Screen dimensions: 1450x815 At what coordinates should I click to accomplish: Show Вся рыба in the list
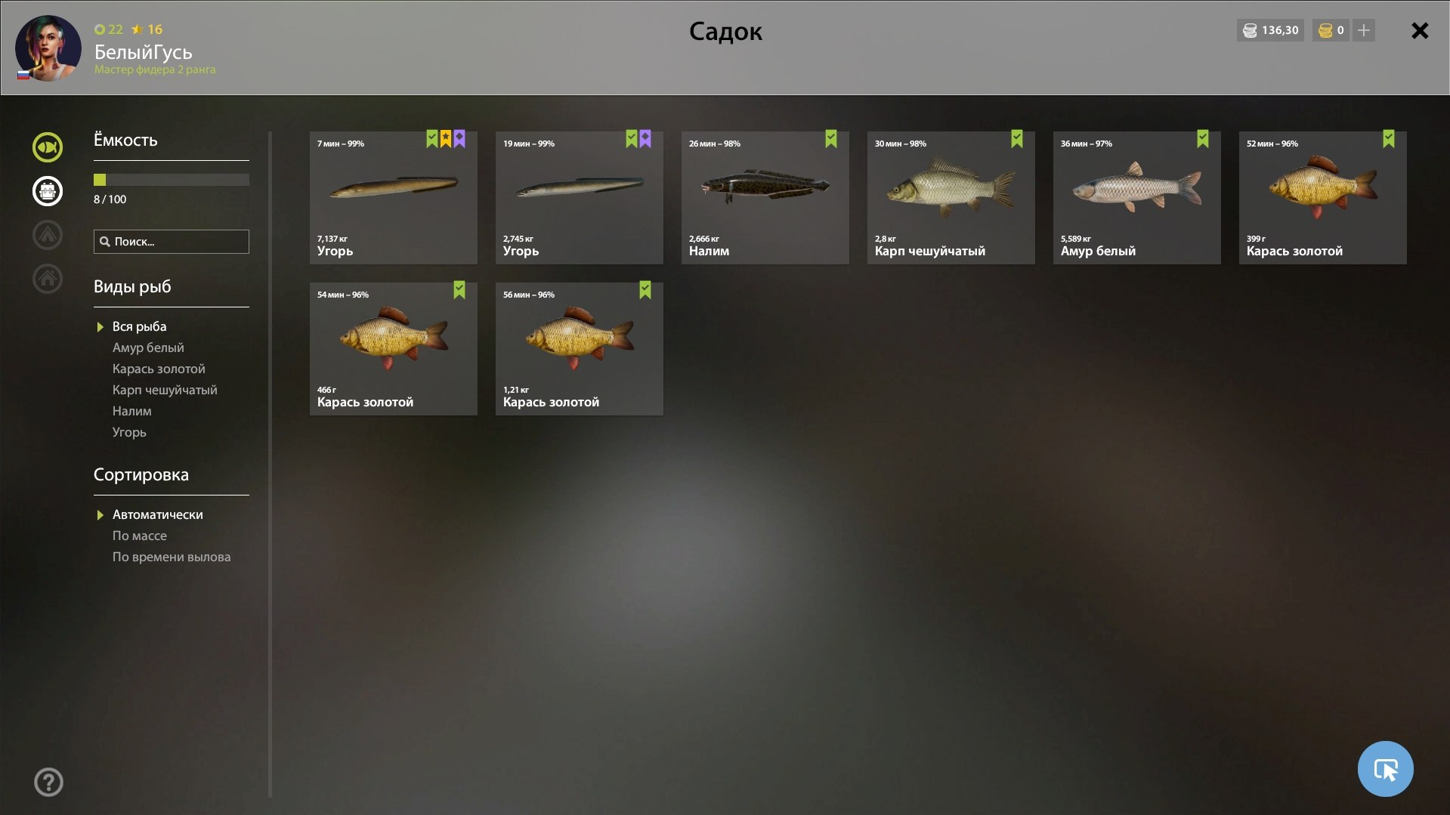[x=140, y=326]
